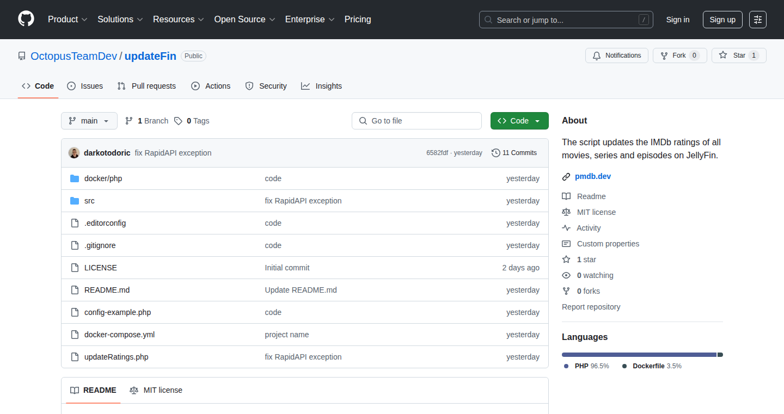Open commit hash 6582fdf
This screenshot has width=784, height=414.
point(437,153)
